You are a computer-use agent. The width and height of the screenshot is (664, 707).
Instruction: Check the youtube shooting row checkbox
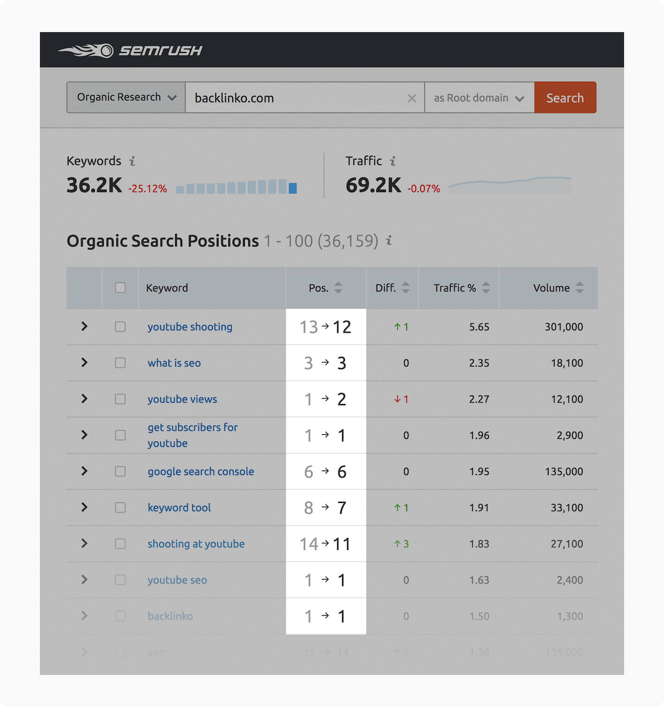(x=120, y=327)
